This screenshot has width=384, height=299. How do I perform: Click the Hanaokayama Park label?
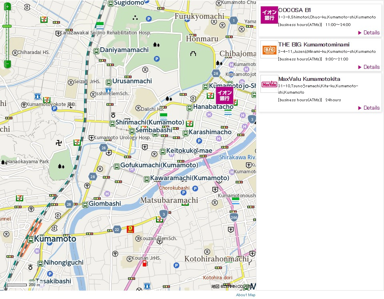(28, 162)
